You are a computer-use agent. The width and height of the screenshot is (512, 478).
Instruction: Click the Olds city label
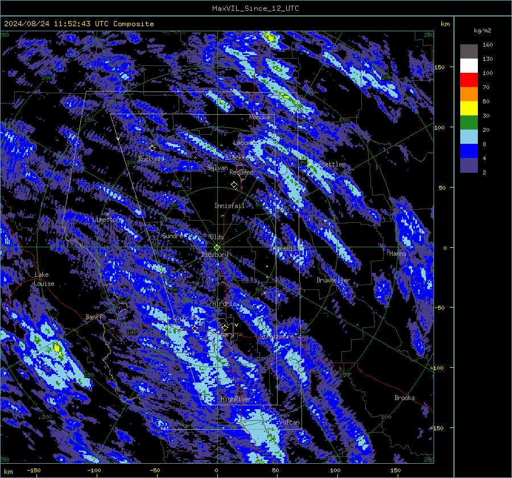(217, 237)
